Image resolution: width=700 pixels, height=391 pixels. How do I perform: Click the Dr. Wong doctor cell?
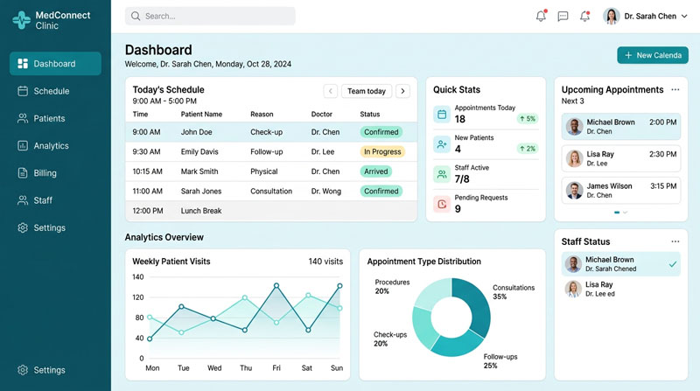pos(325,191)
